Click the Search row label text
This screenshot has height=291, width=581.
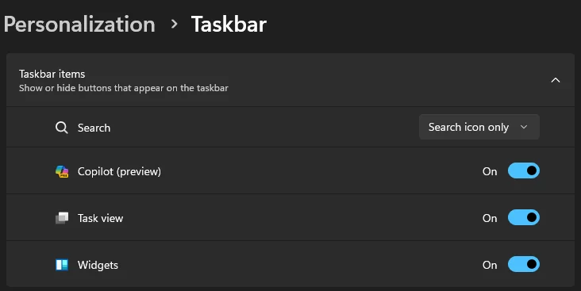[94, 128]
